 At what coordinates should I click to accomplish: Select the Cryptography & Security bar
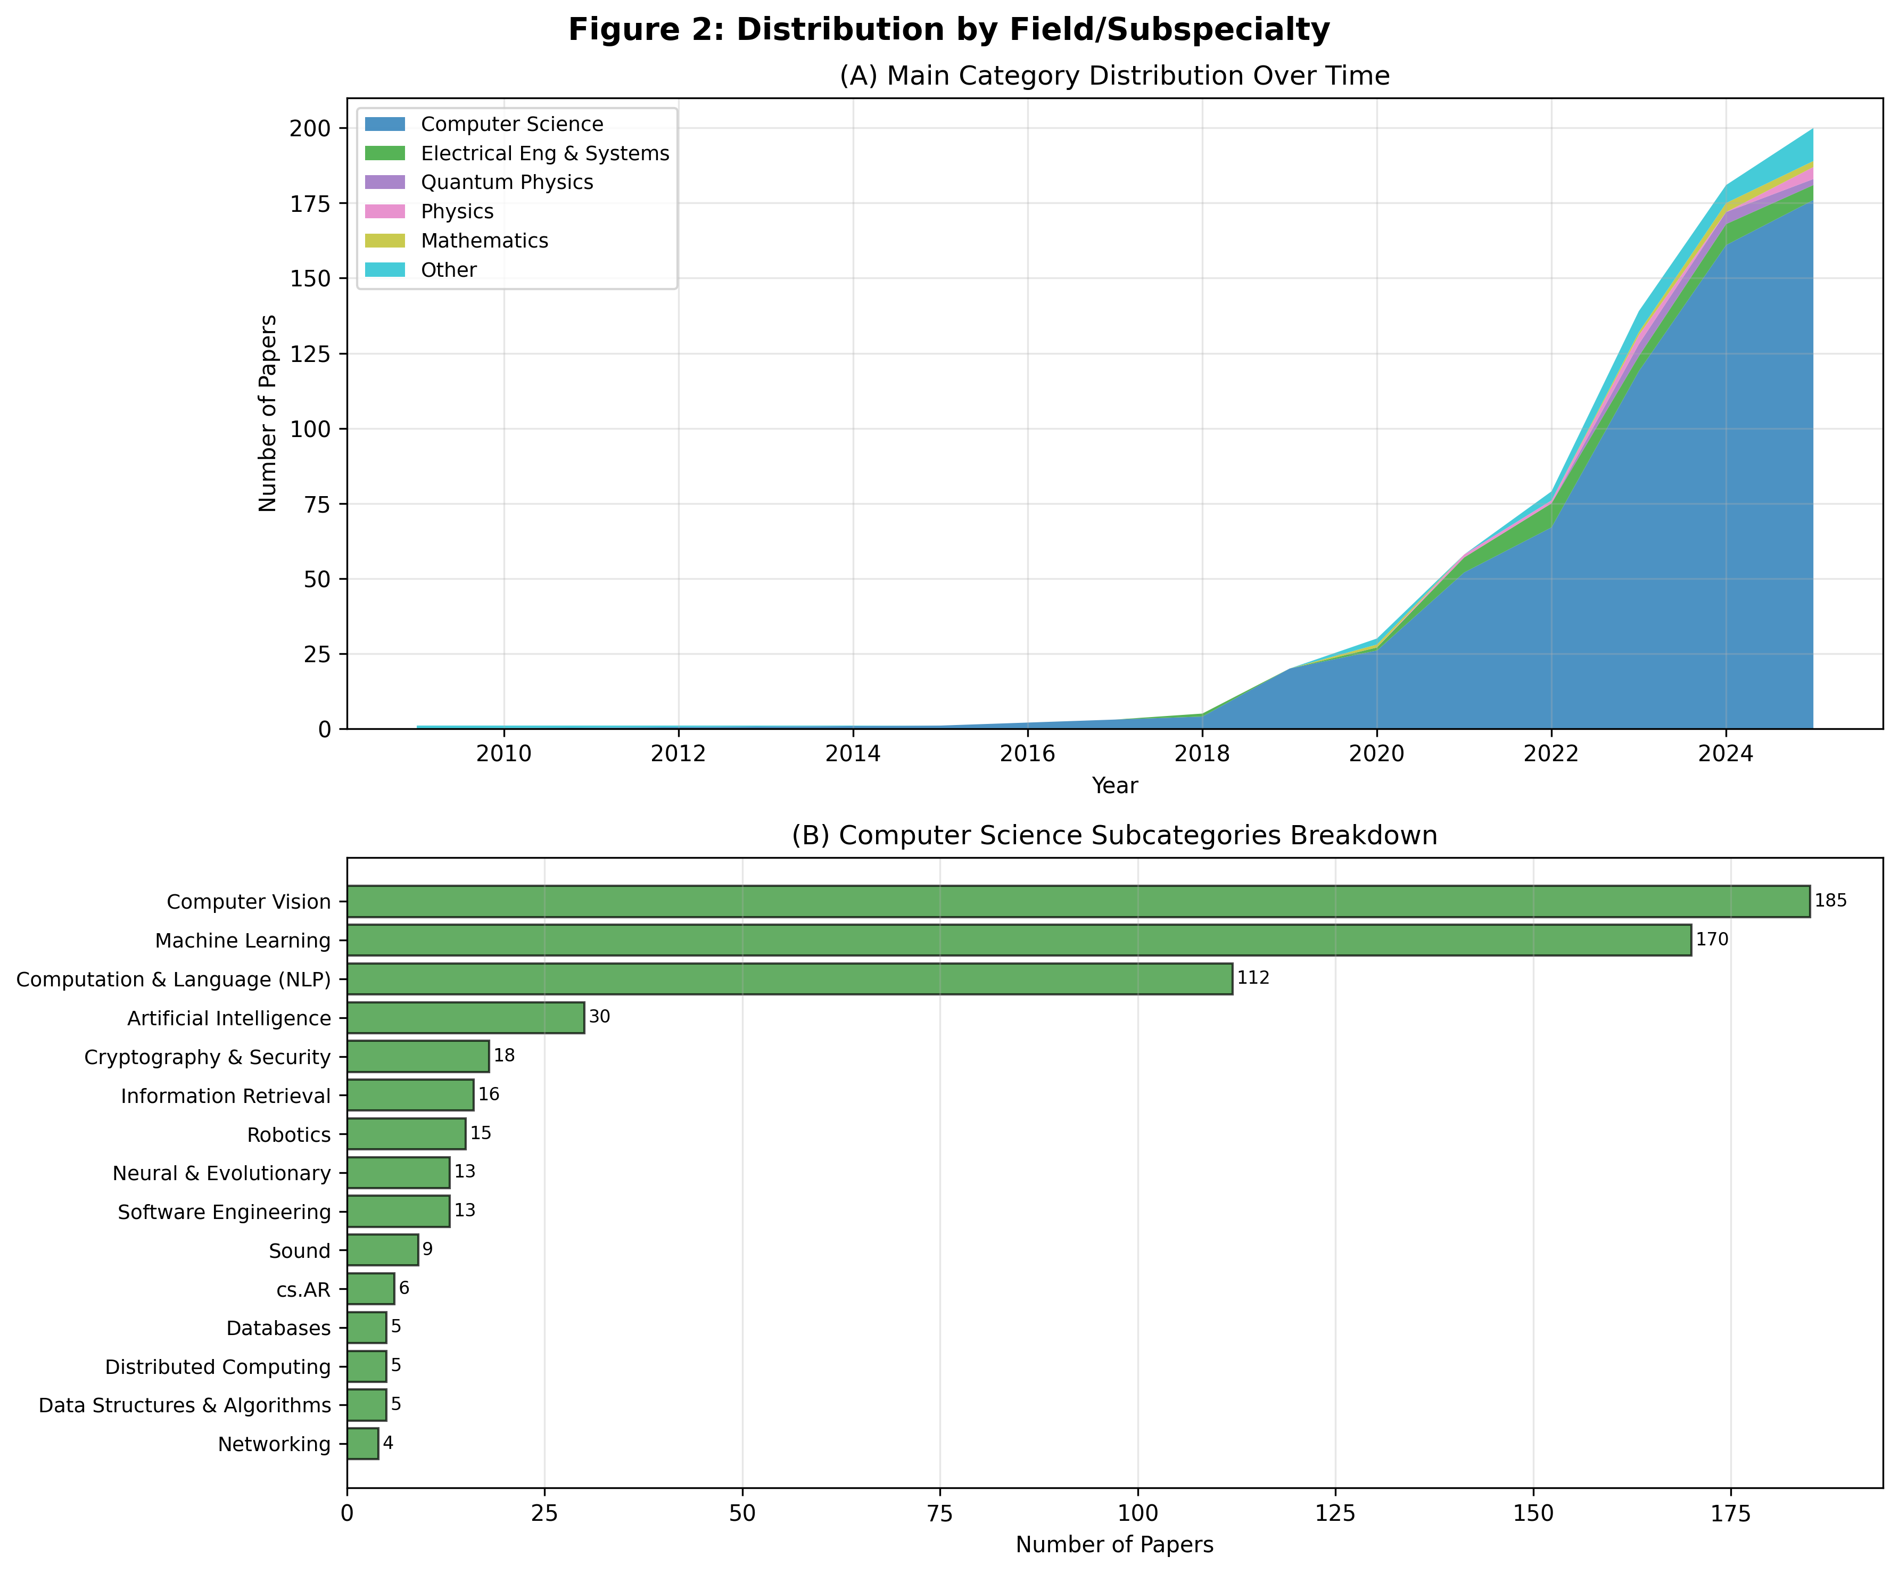coord(418,1057)
